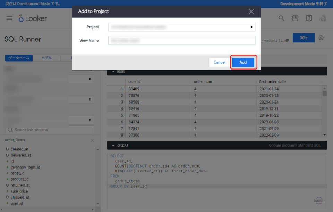This screenshot has width=333, height=212.
Task: Switch to the データベース tab
Action: tap(19, 58)
